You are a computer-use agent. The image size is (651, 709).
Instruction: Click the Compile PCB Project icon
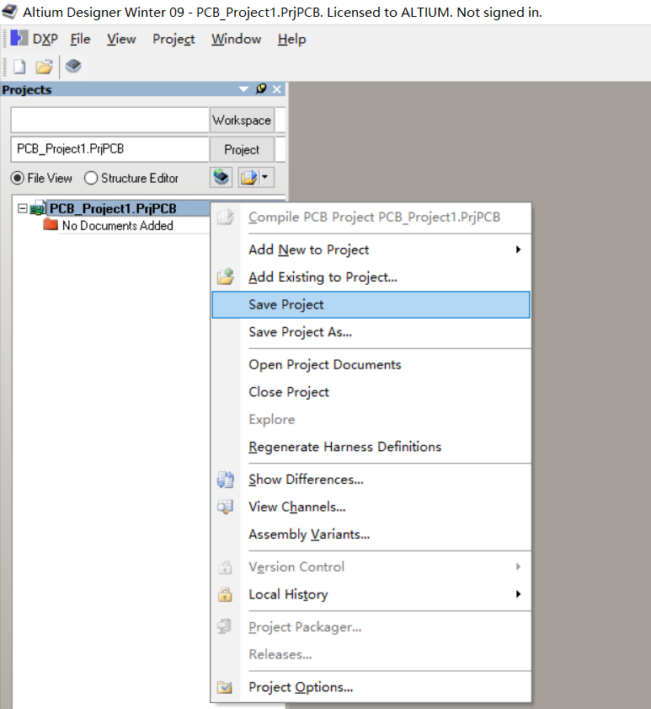point(226,217)
